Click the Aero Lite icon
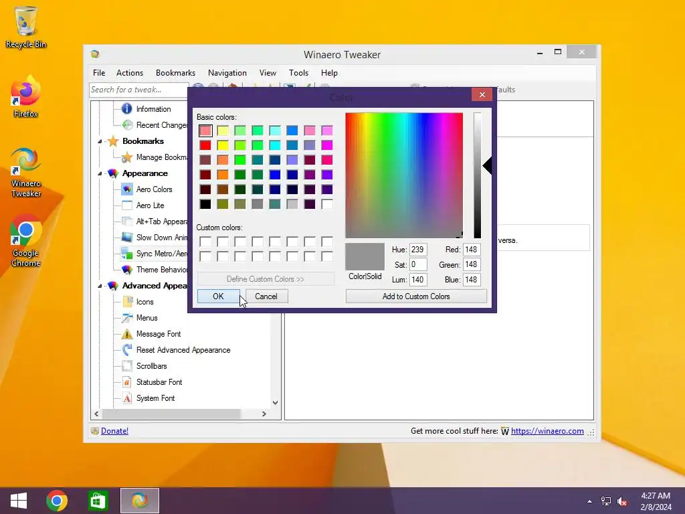The height and width of the screenshot is (514, 685). pyautogui.click(x=127, y=205)
